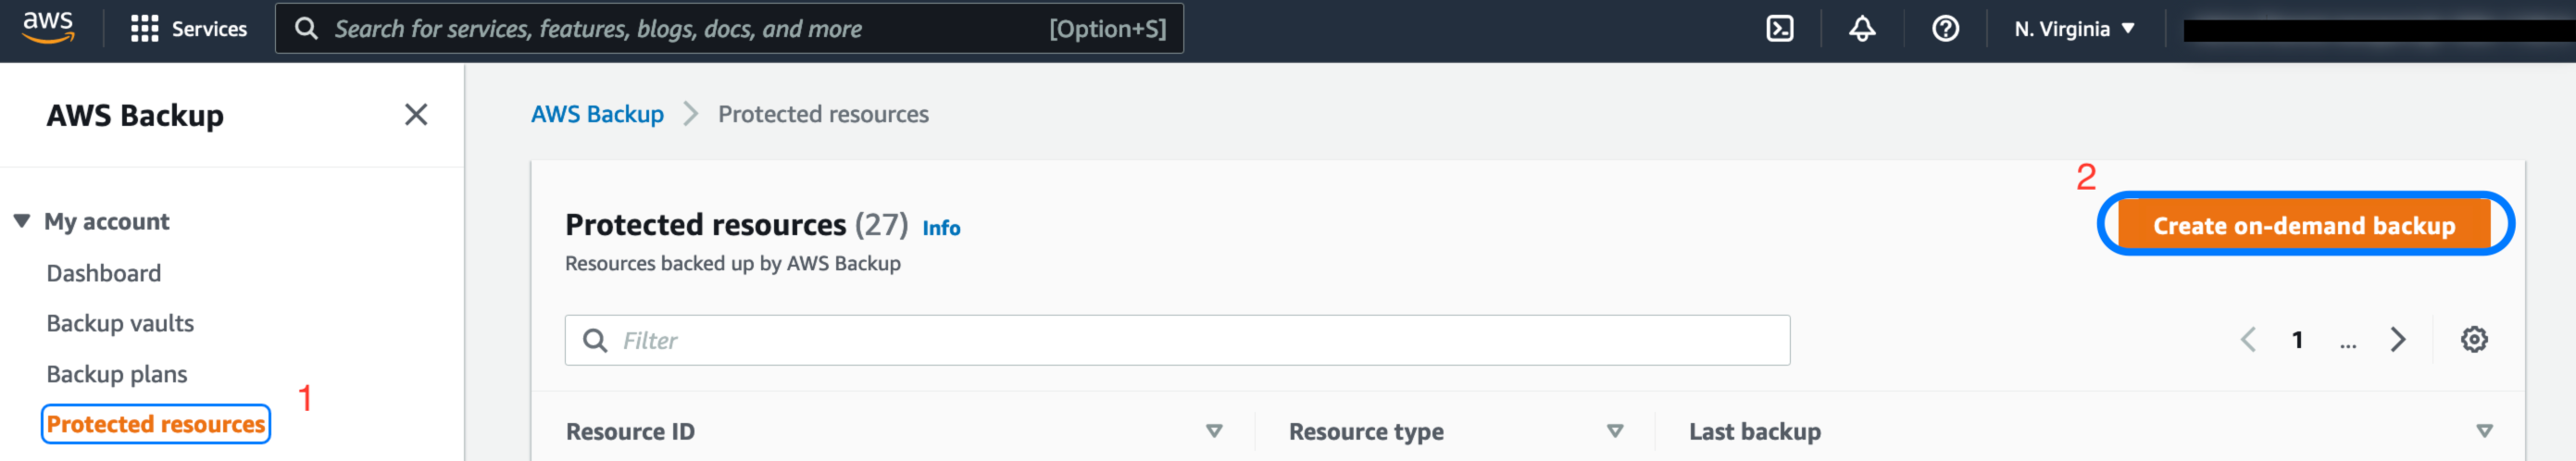The width and height of the screenshot is (2576, 461).
Task: Close the AWS Backup side navigation
Action: [416, 115]
